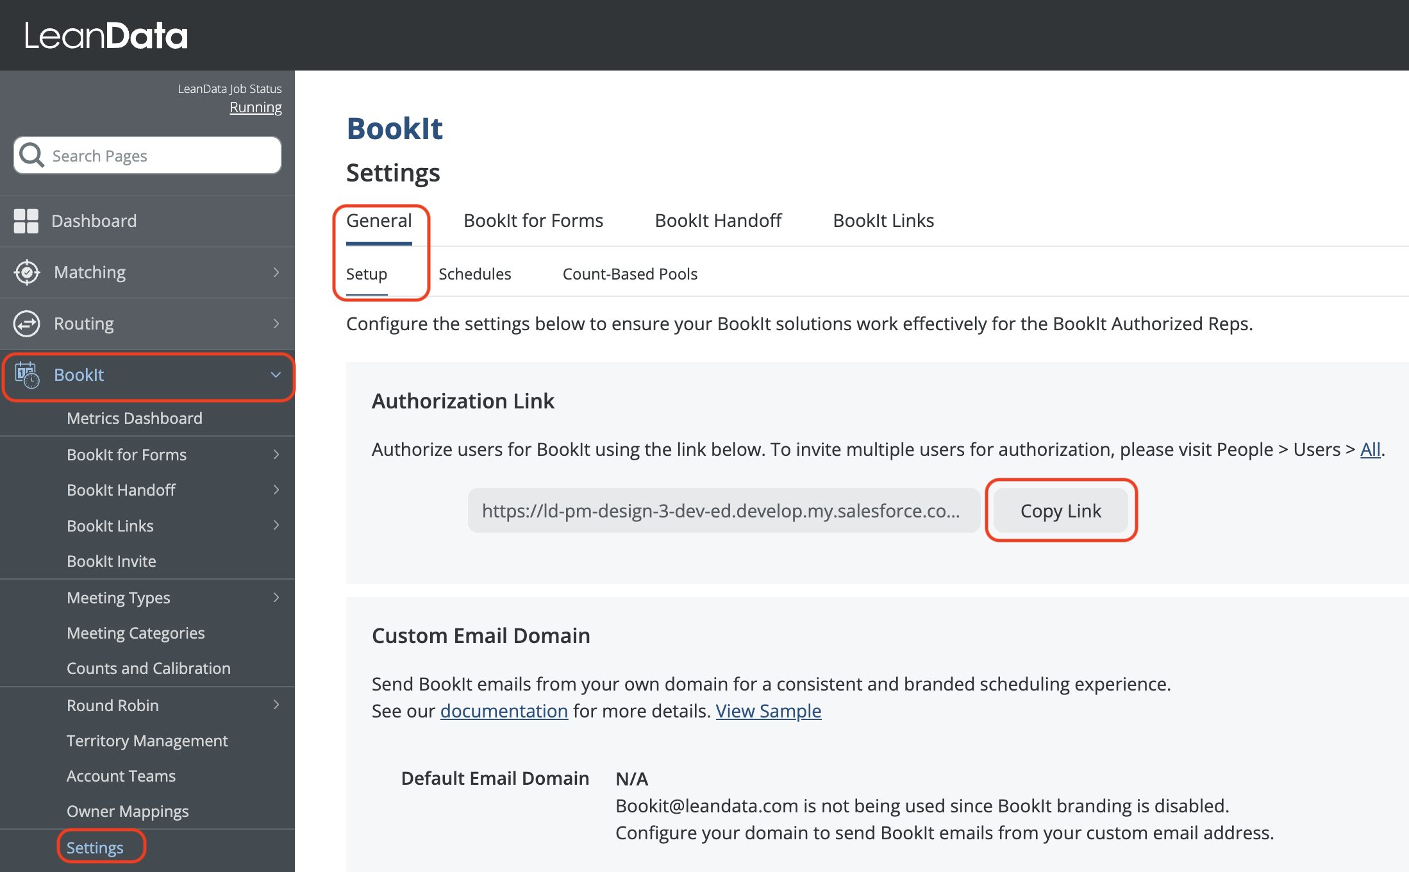This screenshot has height=872, width=1409.
Task: Click the View Sample link
Action: (x=768, y=711)
